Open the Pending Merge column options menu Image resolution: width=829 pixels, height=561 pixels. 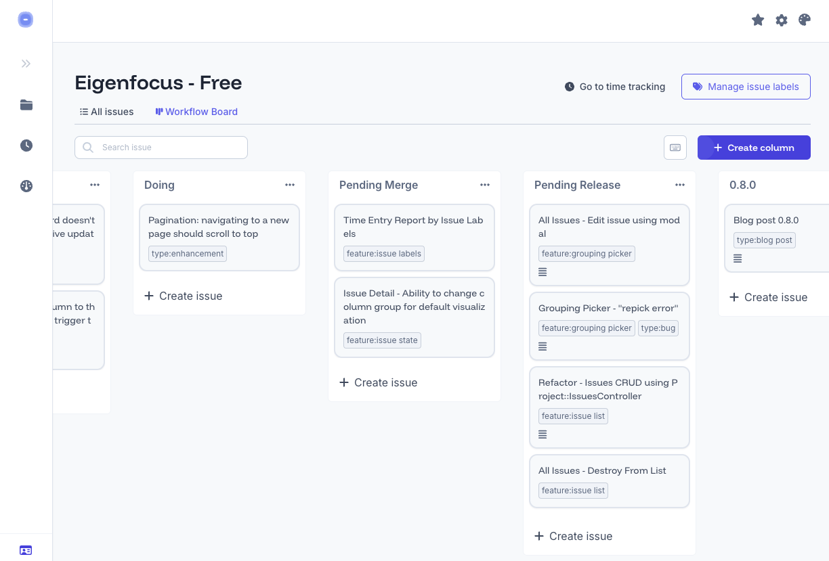click(485, 185)
